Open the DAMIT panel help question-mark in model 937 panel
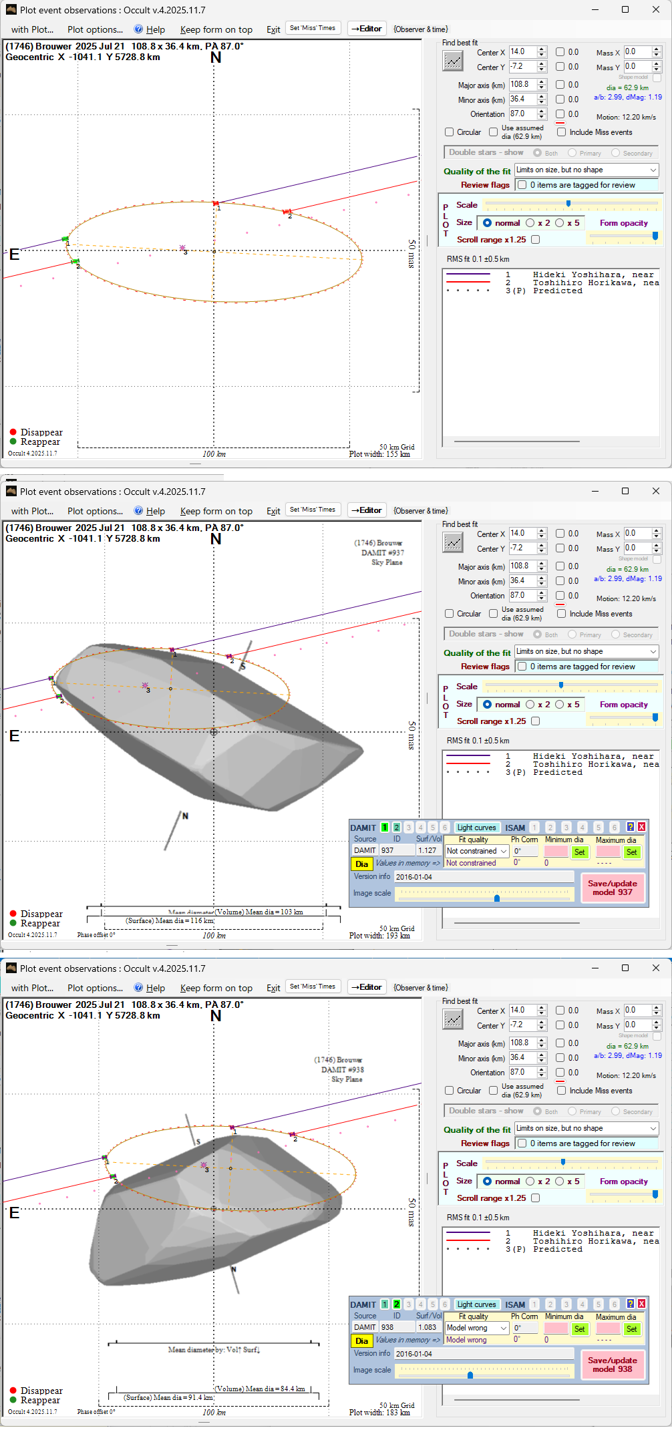This screenshot has height=1434, width=672. [630, 827]
